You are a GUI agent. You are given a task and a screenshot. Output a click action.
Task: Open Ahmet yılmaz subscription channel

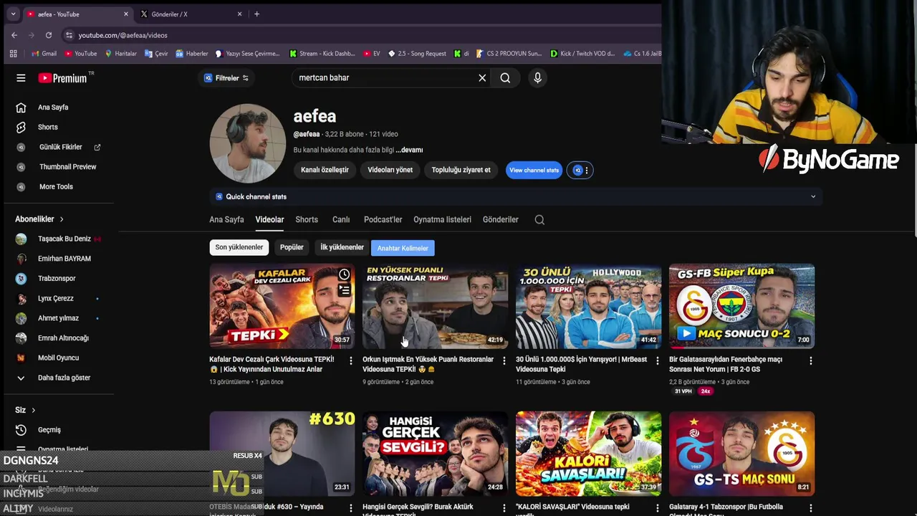[x=57, y=318]
